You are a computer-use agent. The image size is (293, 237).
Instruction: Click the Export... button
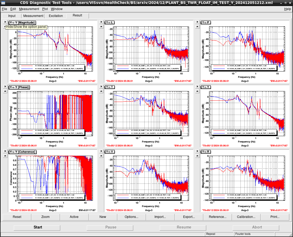coord(189,217)
